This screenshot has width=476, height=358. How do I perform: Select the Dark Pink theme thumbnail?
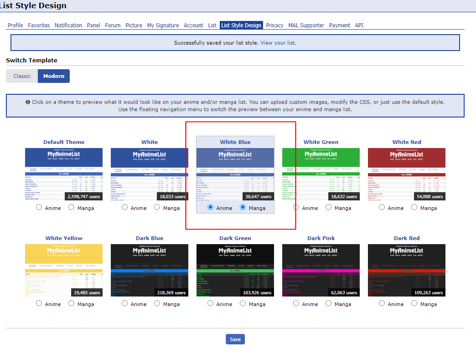coord(321,270)
